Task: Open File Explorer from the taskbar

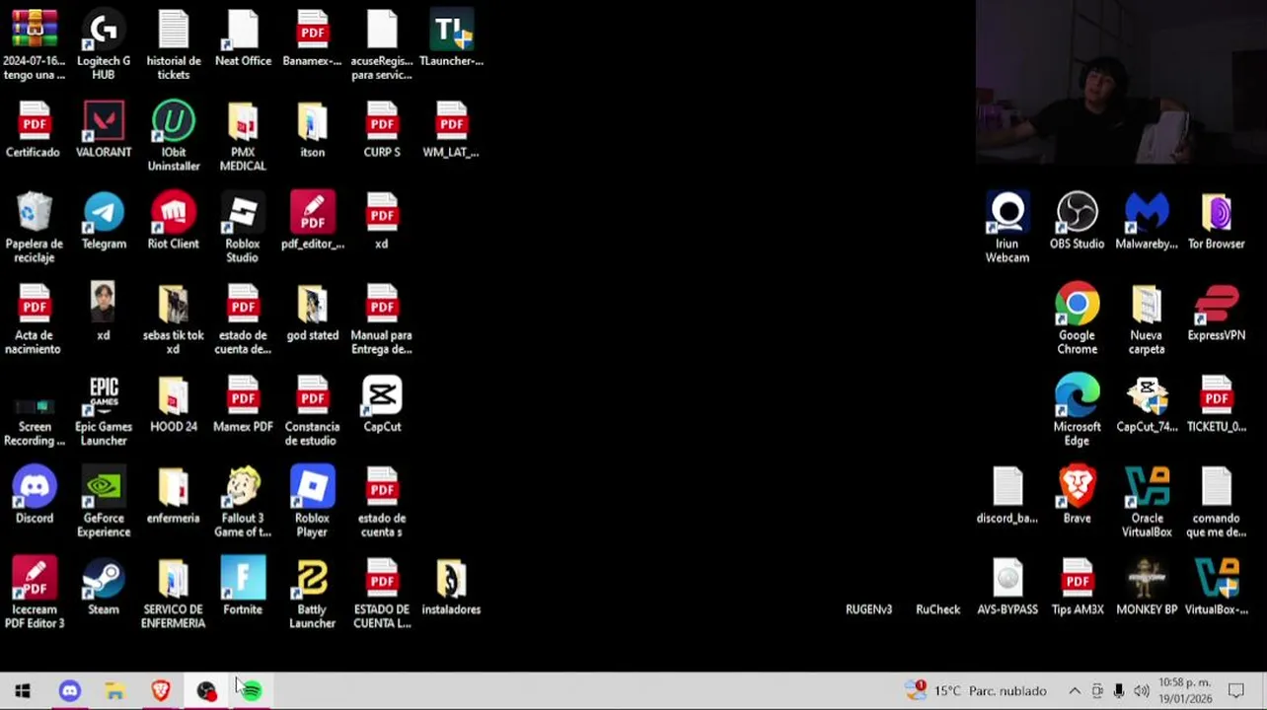Action: coord(114,691)
